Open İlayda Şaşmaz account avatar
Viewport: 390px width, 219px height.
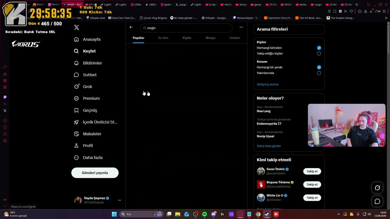click(78, 200)
